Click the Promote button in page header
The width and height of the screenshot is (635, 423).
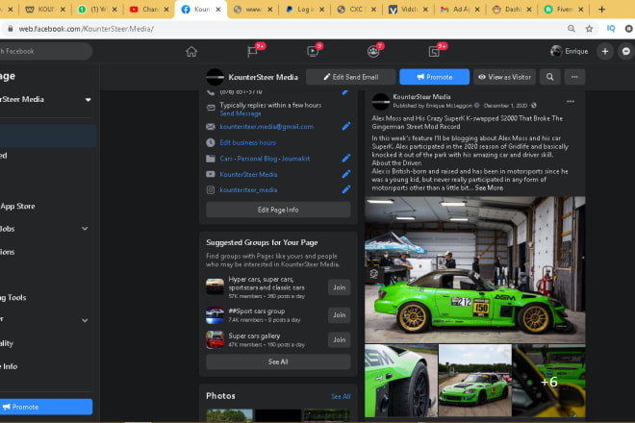pos(434,77)
